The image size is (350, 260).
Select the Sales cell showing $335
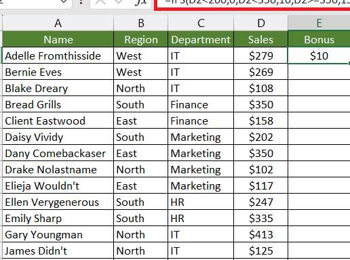point(261,218)
